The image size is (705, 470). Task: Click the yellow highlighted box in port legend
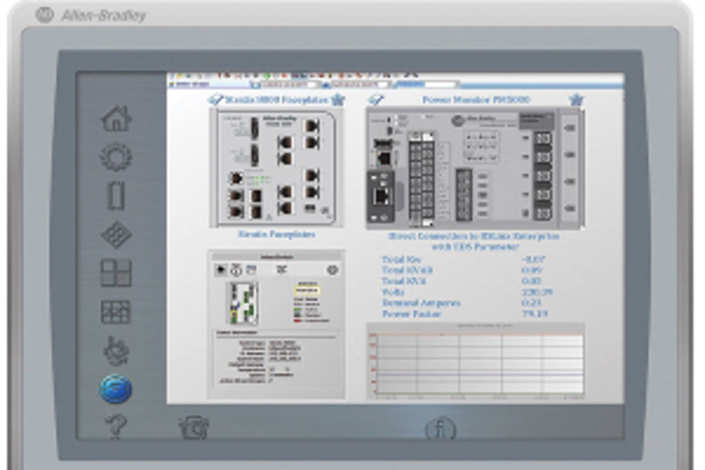(x=307, y=291)
